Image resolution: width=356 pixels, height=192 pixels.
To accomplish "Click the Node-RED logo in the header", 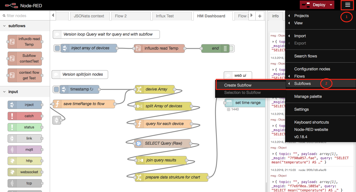I will (x=11, y=5).
